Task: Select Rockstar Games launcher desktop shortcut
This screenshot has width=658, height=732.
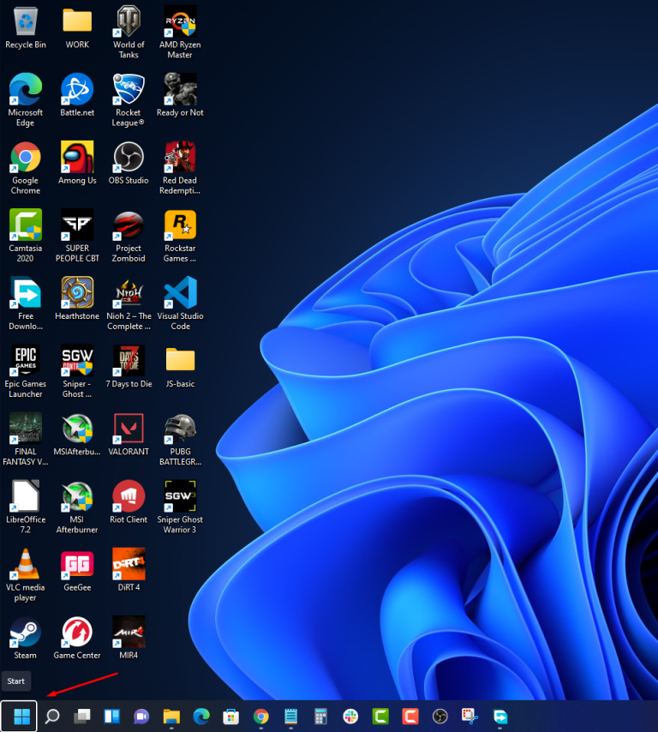Action: tap(180, 236)
